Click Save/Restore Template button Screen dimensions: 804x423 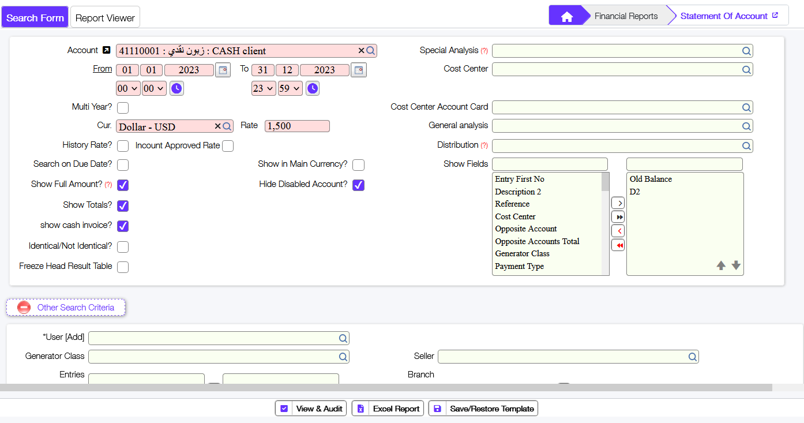[x=483, y=409]
